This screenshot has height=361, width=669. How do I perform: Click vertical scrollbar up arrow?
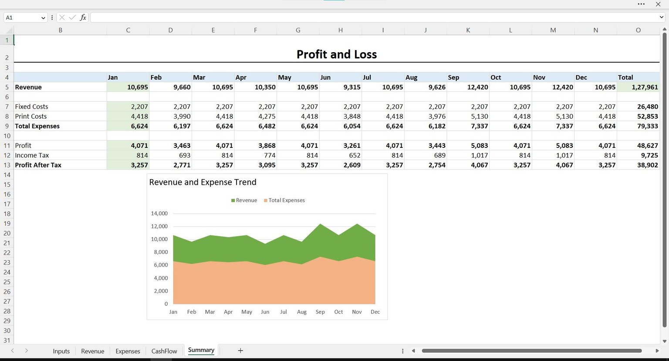point(664,29)
